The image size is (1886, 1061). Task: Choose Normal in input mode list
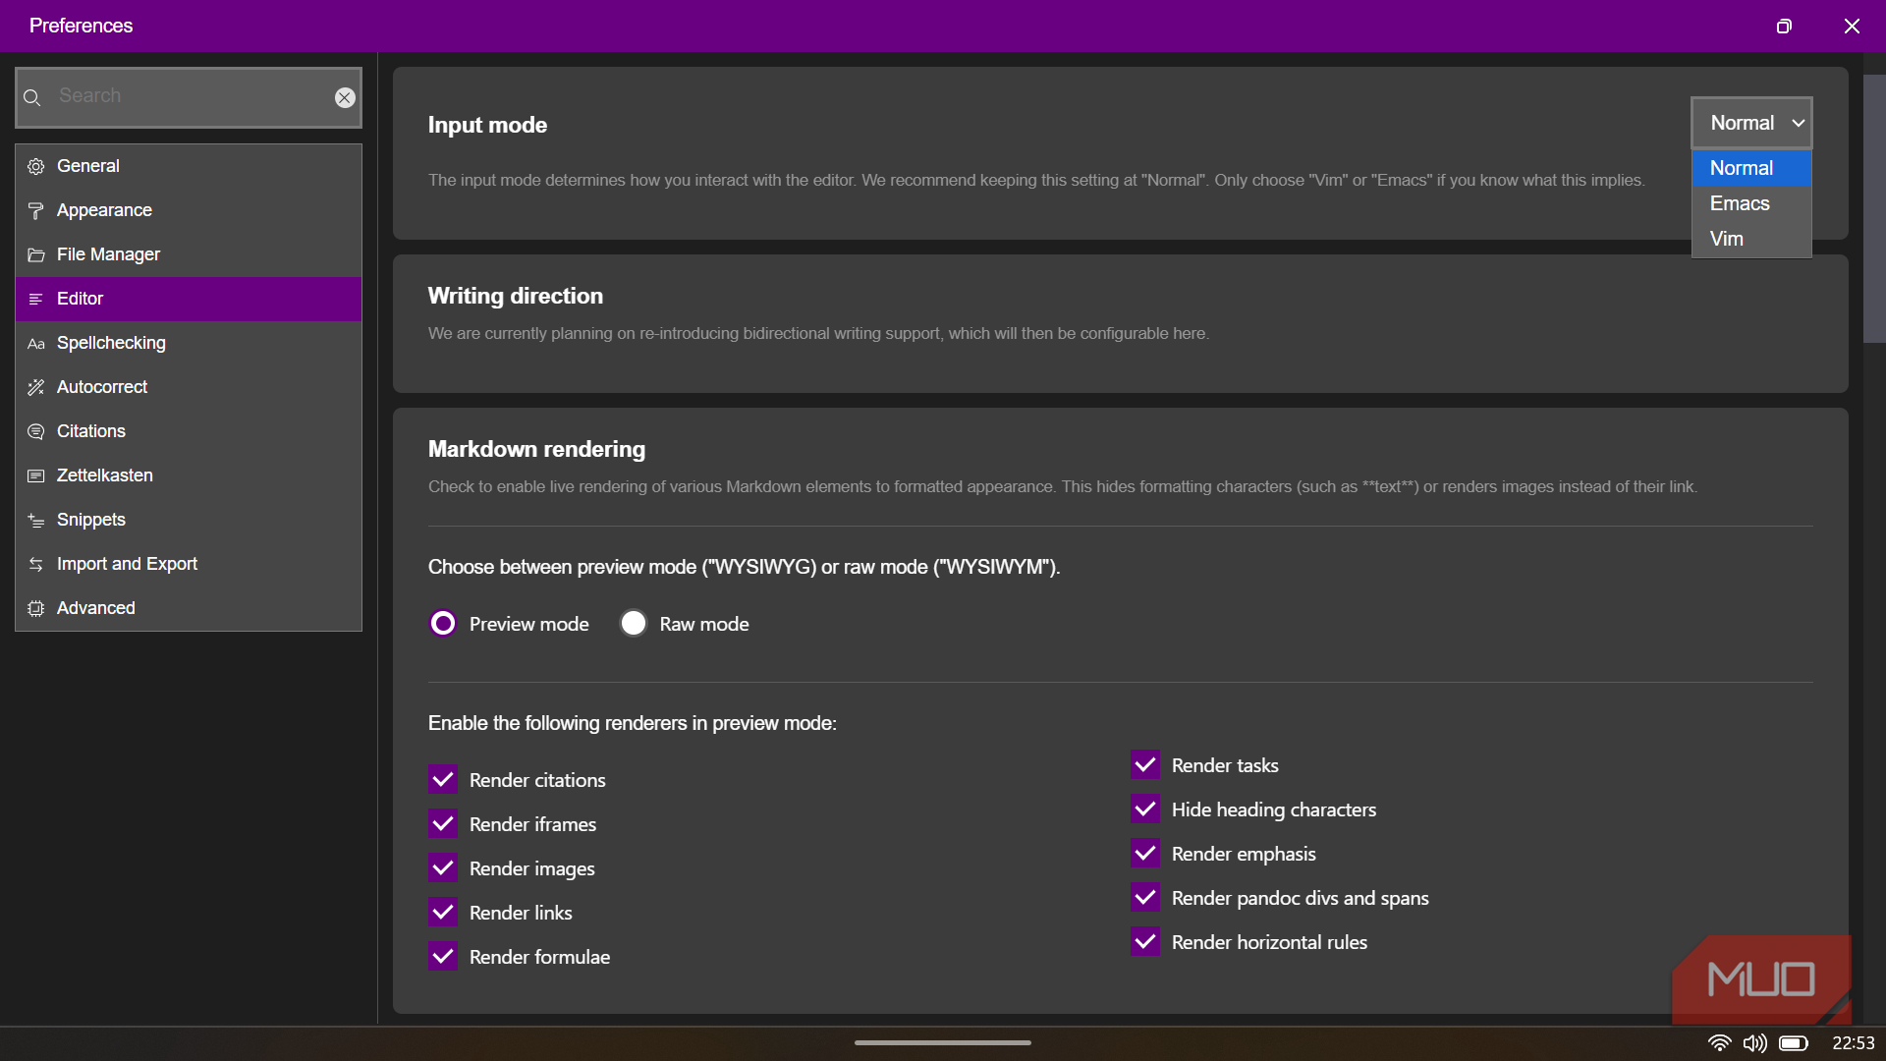pyautogui.click(x=1751, y=168)
